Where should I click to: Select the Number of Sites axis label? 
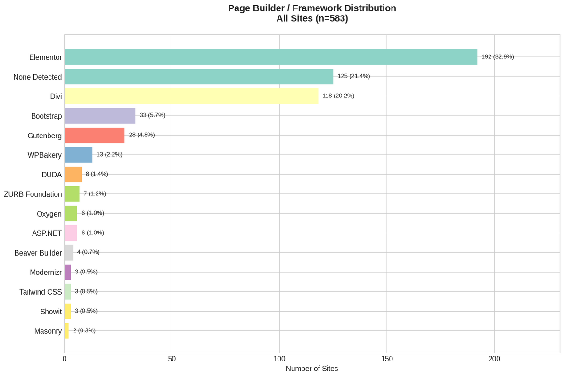tap(311, 369)
